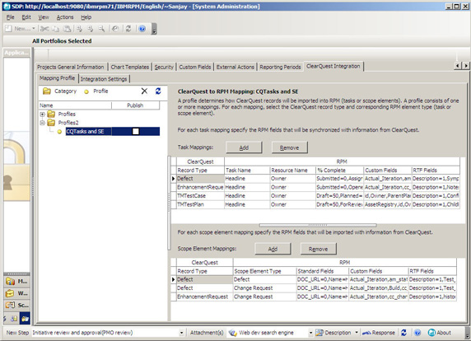Click the Cut scissors toolbar icon
This screenshot has width=471, height=341.
point(44,29)
